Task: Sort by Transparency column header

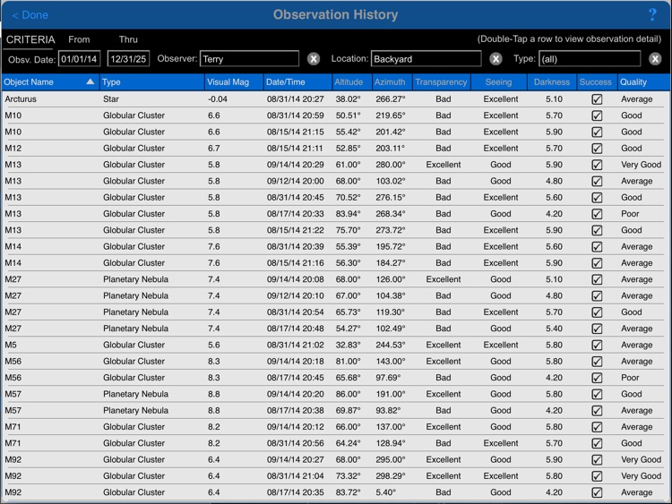Action: (441, 82)
